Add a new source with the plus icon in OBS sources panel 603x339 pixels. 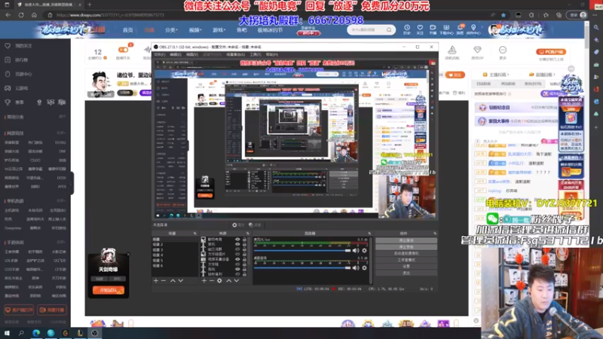click(x=204, y=281)
